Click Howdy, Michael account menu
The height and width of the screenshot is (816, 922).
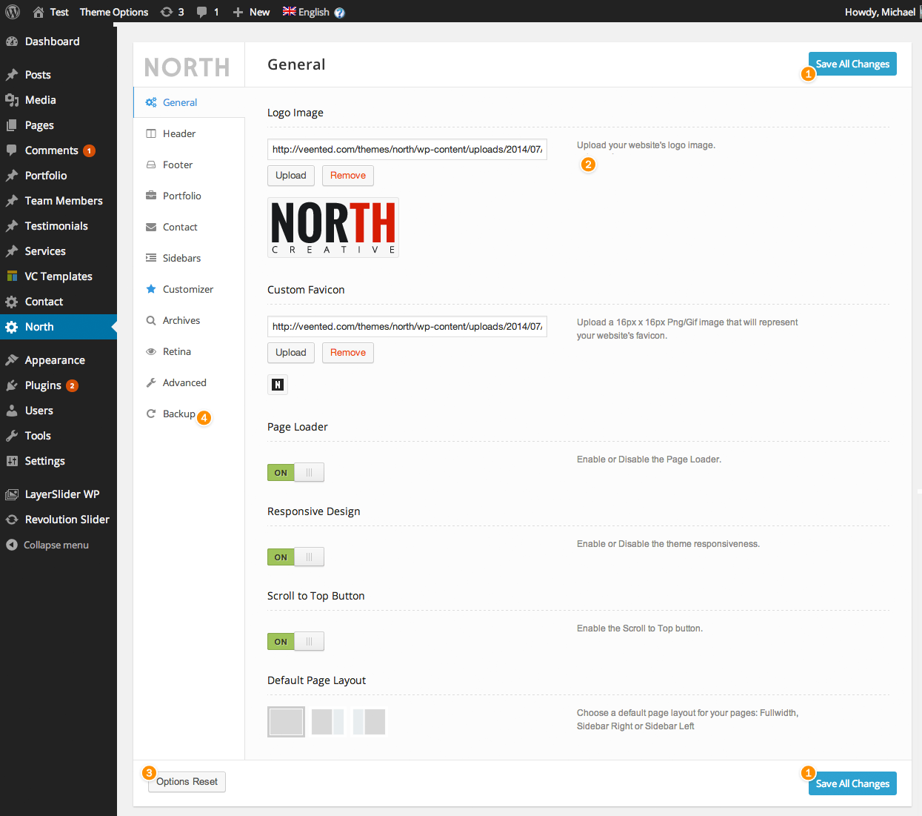click(880, 12)
